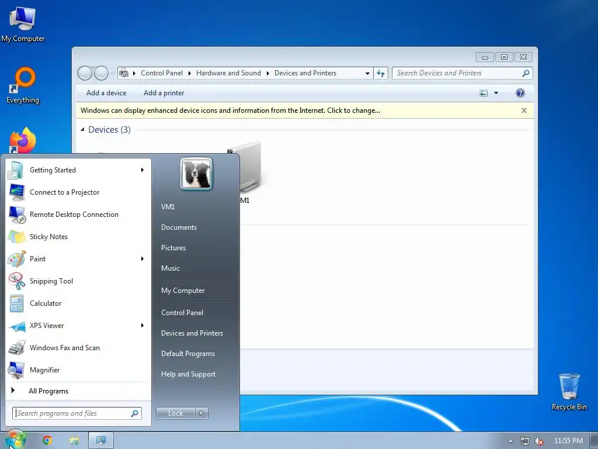
Task: Open the network icon in system tray
Action: [525, 441]
